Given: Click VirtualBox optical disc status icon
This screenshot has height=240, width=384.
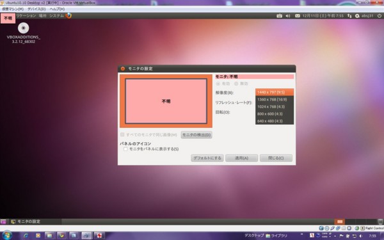Looking at the screenshot, I should [326, 228].
